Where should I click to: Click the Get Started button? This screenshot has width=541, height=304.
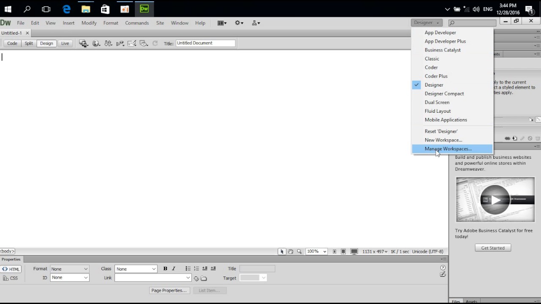tap(493, 248)
